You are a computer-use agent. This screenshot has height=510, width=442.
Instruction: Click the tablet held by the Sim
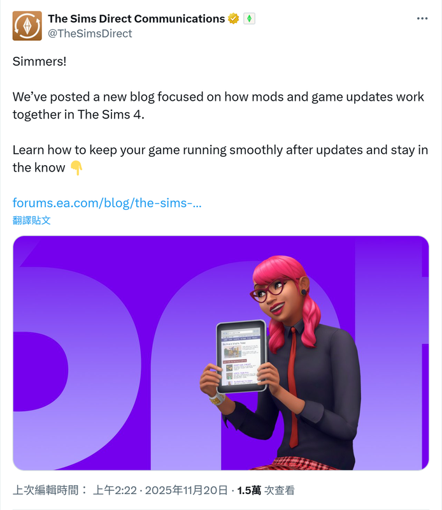(x=241, y=356)
